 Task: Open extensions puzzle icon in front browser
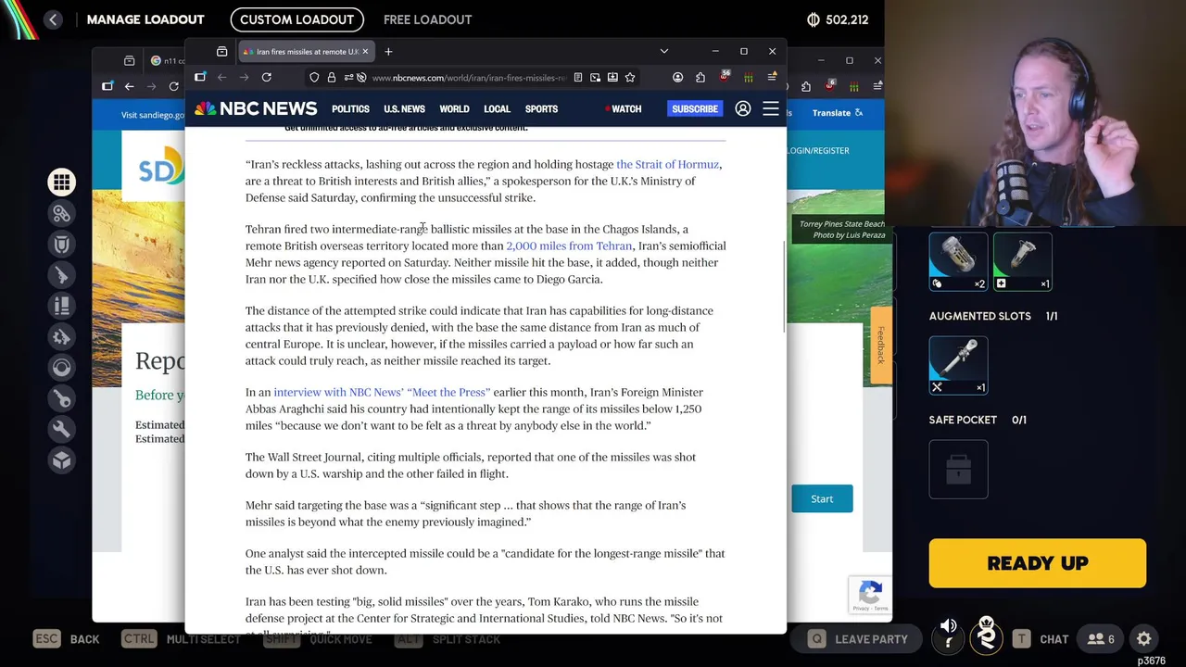click(x=700, y=78)
